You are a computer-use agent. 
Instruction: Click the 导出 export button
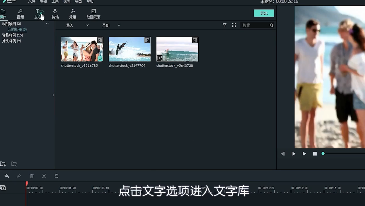[264, 13]
